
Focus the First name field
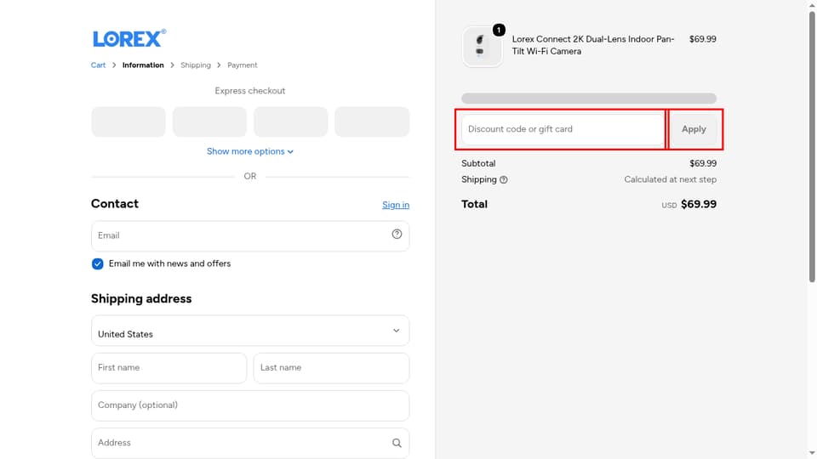[x=169, y=368]
